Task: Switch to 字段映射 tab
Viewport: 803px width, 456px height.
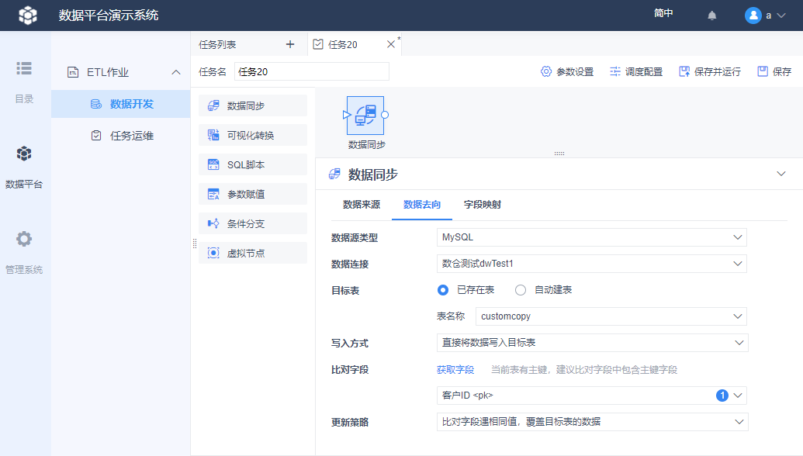Action: coord(483,205)
